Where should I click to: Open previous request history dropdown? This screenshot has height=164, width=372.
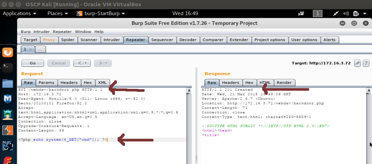pos(82,63)
